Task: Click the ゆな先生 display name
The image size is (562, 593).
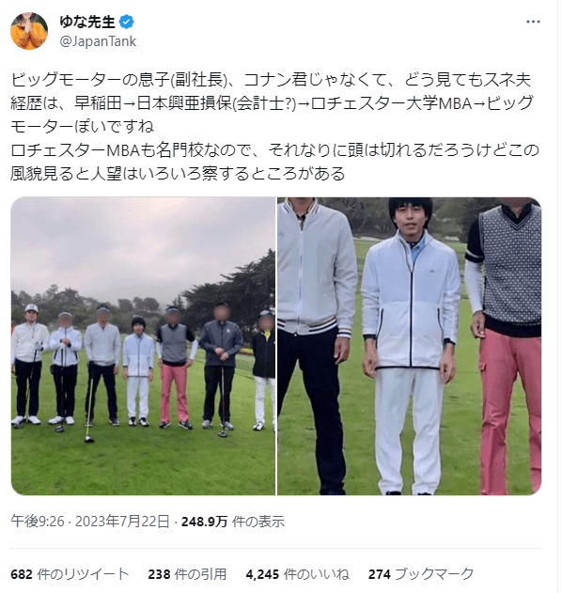Action: 87,22
